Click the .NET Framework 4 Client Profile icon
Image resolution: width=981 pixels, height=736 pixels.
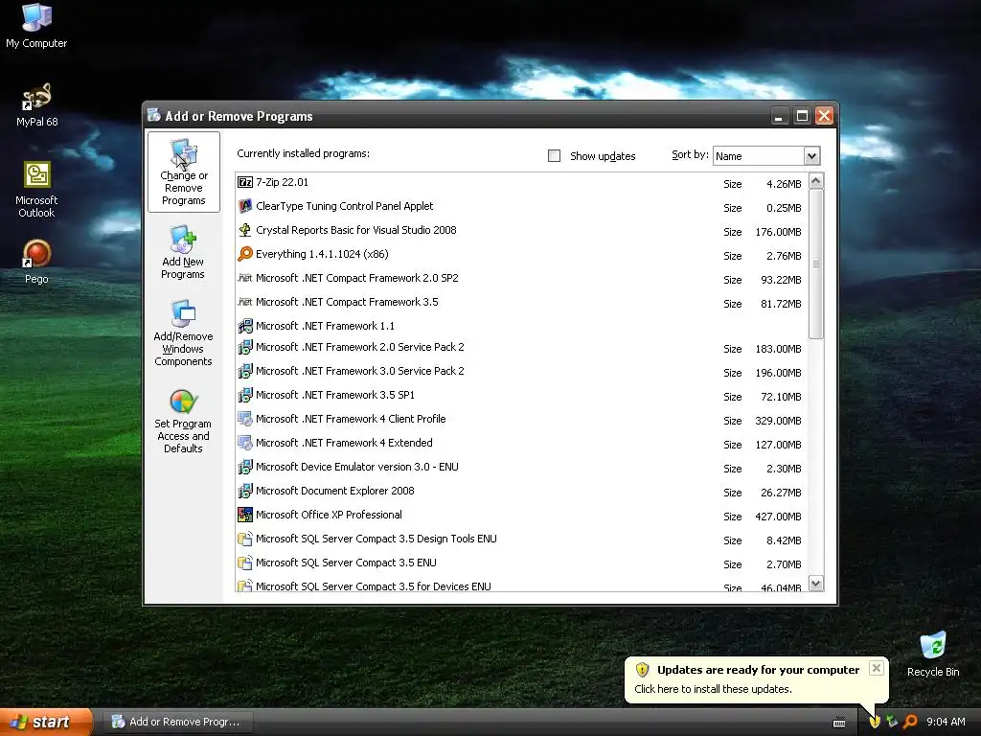(245, 419)
